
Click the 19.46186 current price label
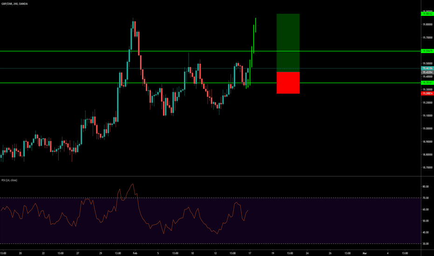point(427,68)
